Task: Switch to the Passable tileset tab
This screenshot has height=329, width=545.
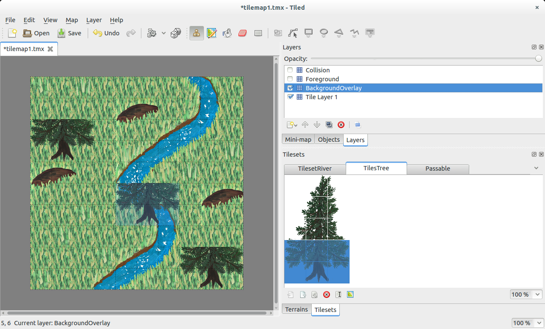Action: (438, 169)
